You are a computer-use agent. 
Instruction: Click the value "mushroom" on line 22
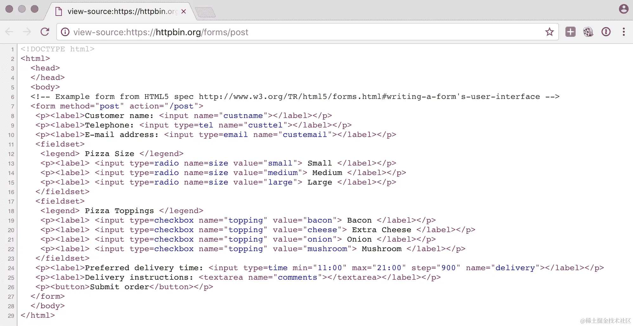(327, 249)
